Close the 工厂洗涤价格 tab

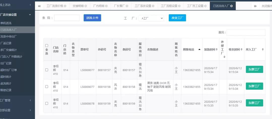65,6
